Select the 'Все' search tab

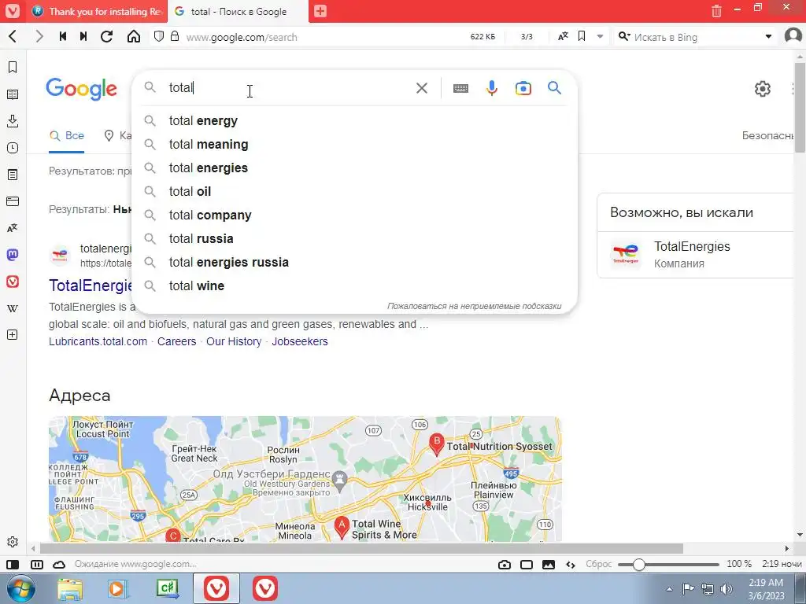click(67, 135)
